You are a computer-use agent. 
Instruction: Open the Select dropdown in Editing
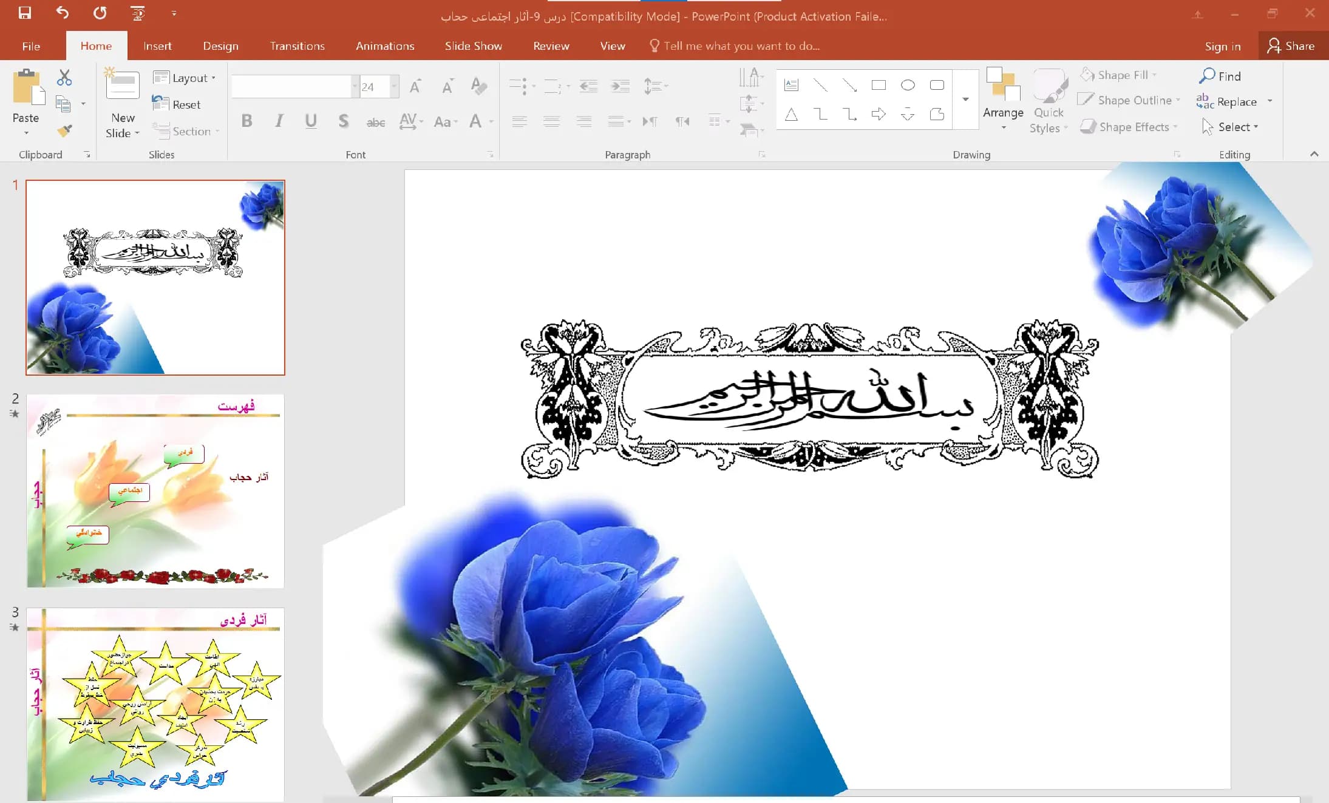(x=1231, y=127)
